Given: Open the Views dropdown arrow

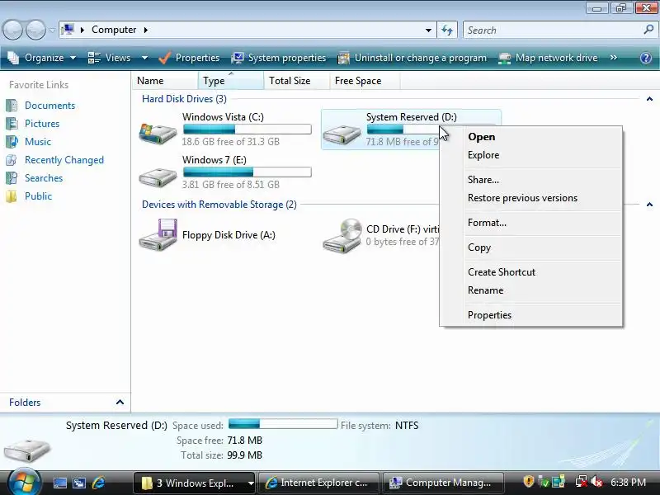Looking at the screenshot, I should point(144,58).
